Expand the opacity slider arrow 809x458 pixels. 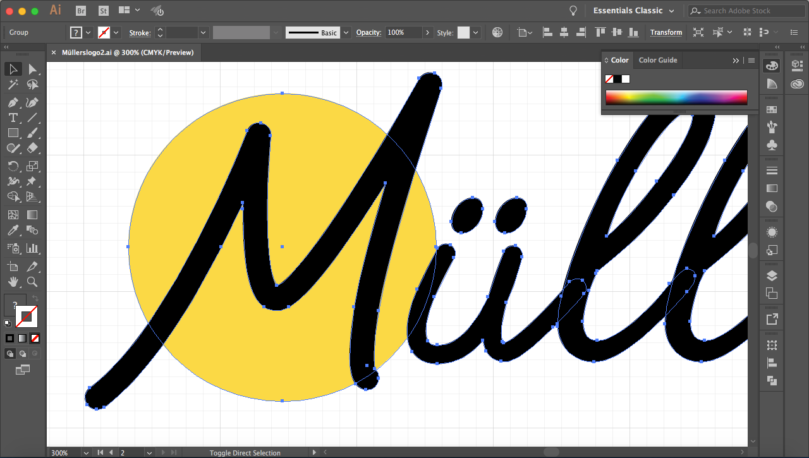pos(428,32)
